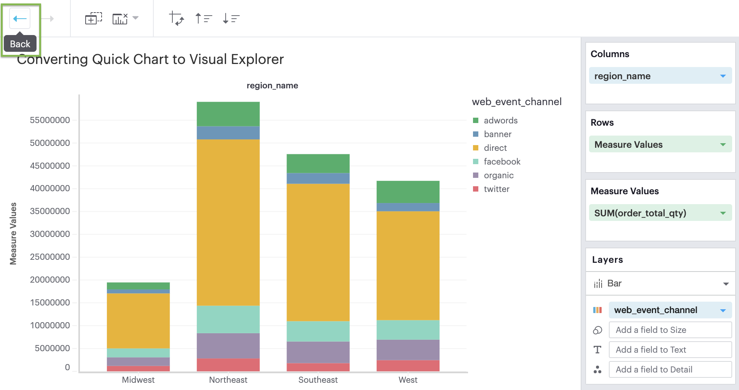
Task: Open the SUM(order_total_qty) measure dropdown
Action: (x=723, y=213)
